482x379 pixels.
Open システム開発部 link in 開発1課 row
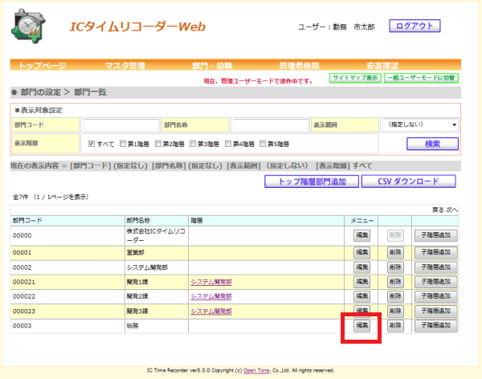[x=211, y=282]
